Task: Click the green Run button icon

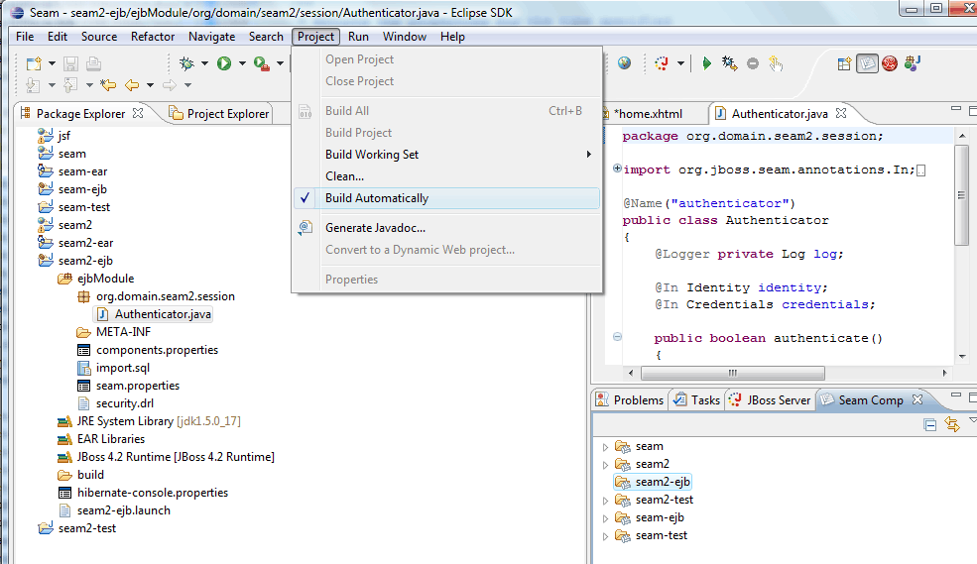Action: 224,63
